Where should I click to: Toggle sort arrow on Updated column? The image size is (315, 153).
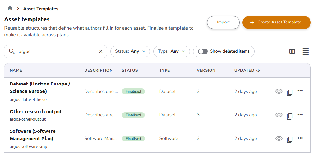(x=258, y=70)
